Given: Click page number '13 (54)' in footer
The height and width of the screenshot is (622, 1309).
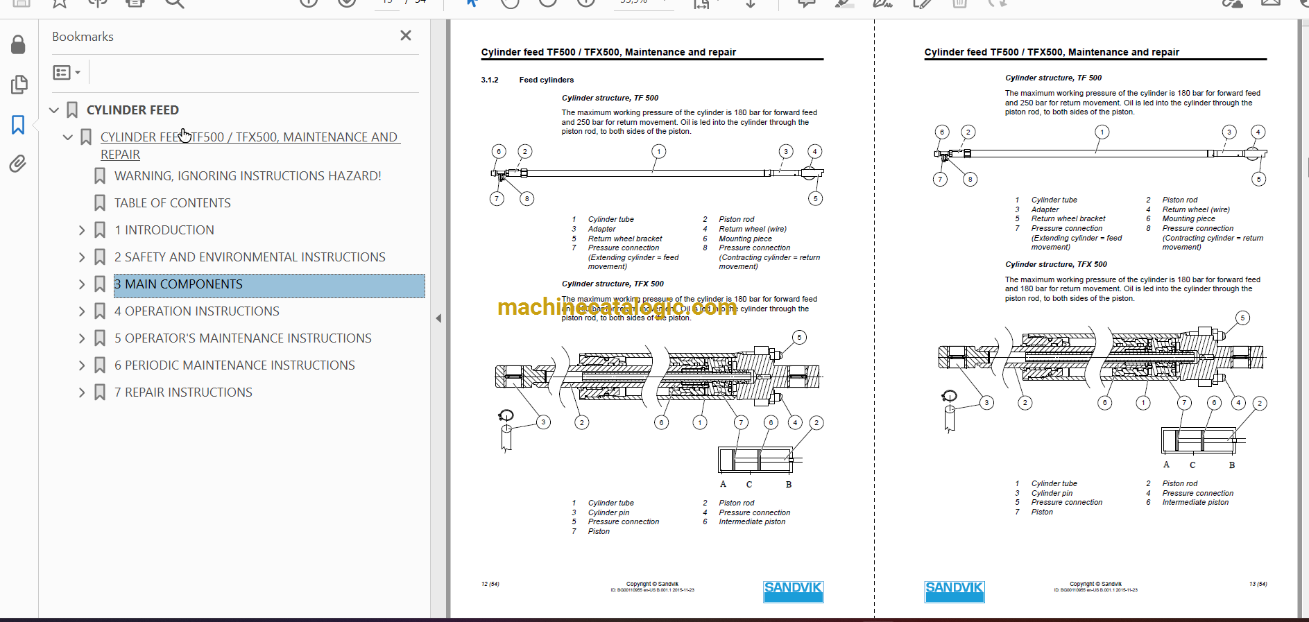Looking at the screenshot, I should click(1258, 584).
